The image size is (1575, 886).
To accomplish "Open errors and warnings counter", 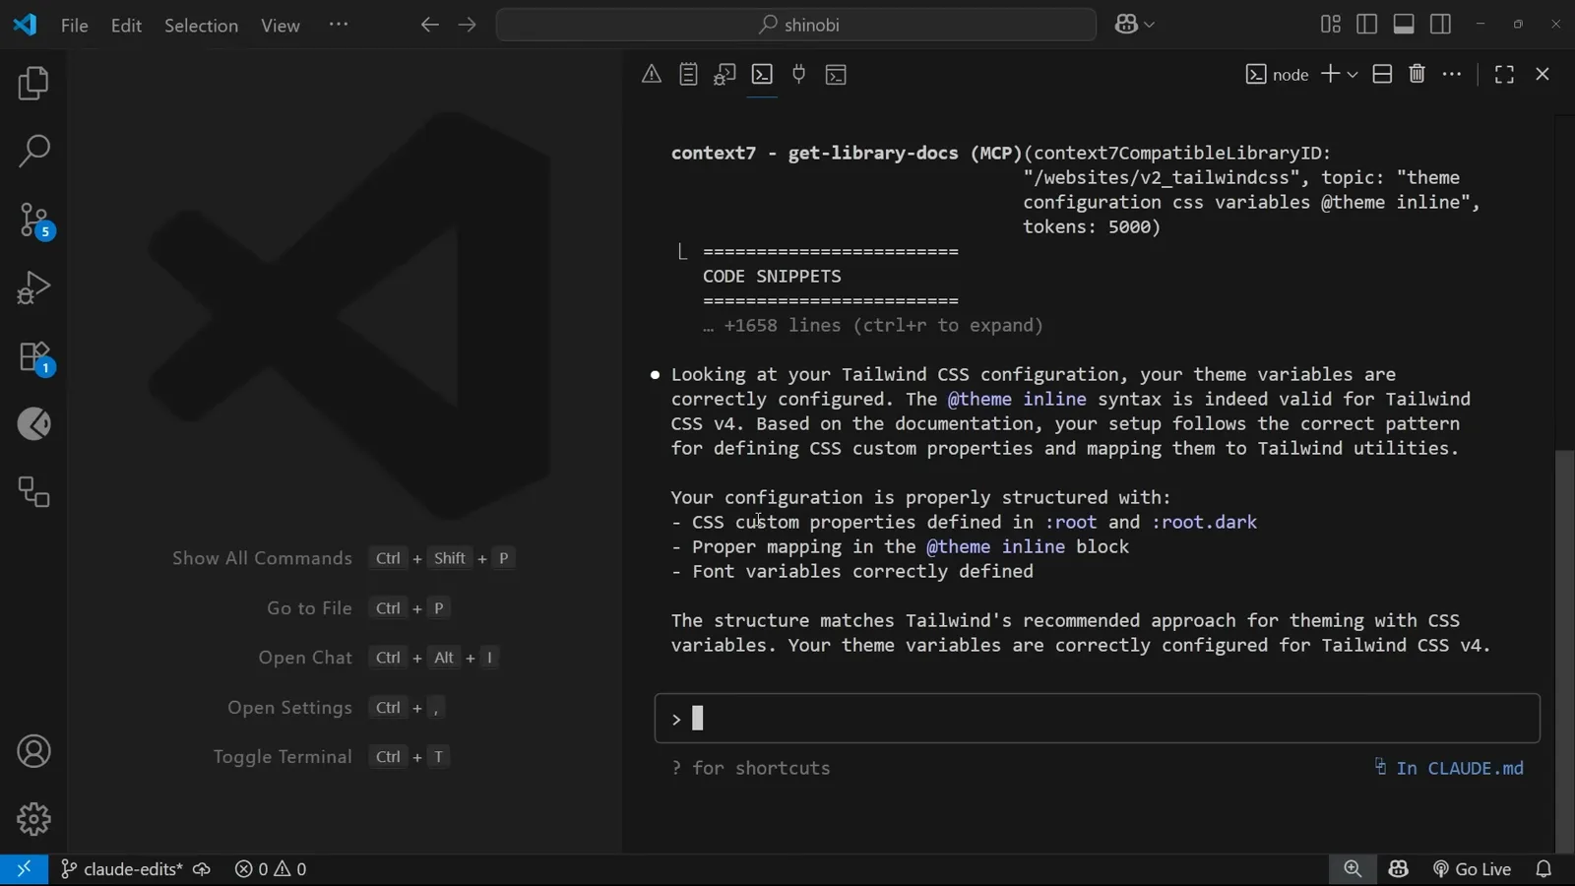I will tap(271, 869).
